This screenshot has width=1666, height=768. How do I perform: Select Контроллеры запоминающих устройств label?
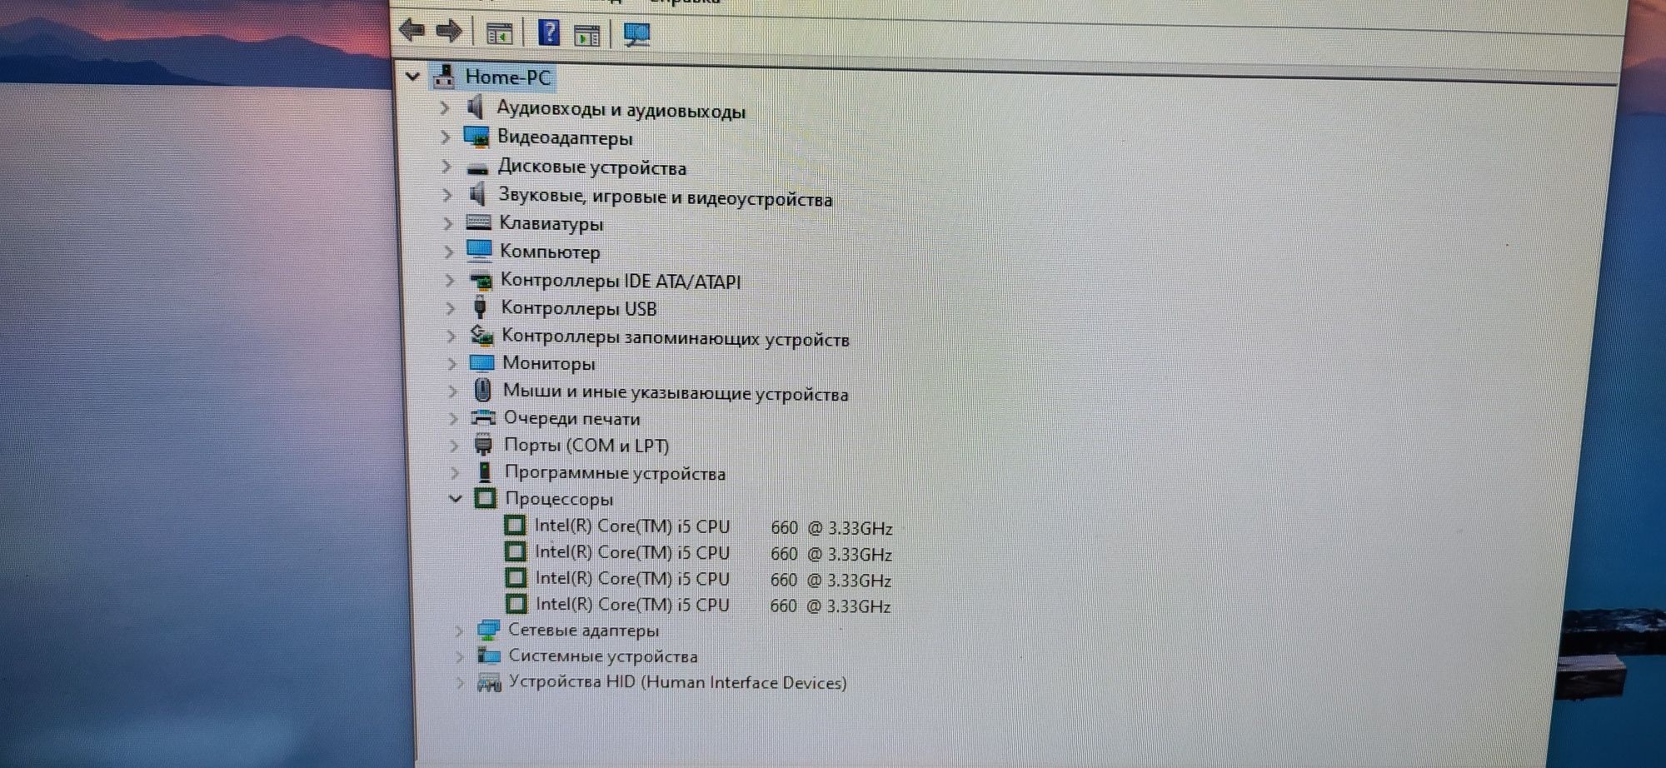(676, 337)
